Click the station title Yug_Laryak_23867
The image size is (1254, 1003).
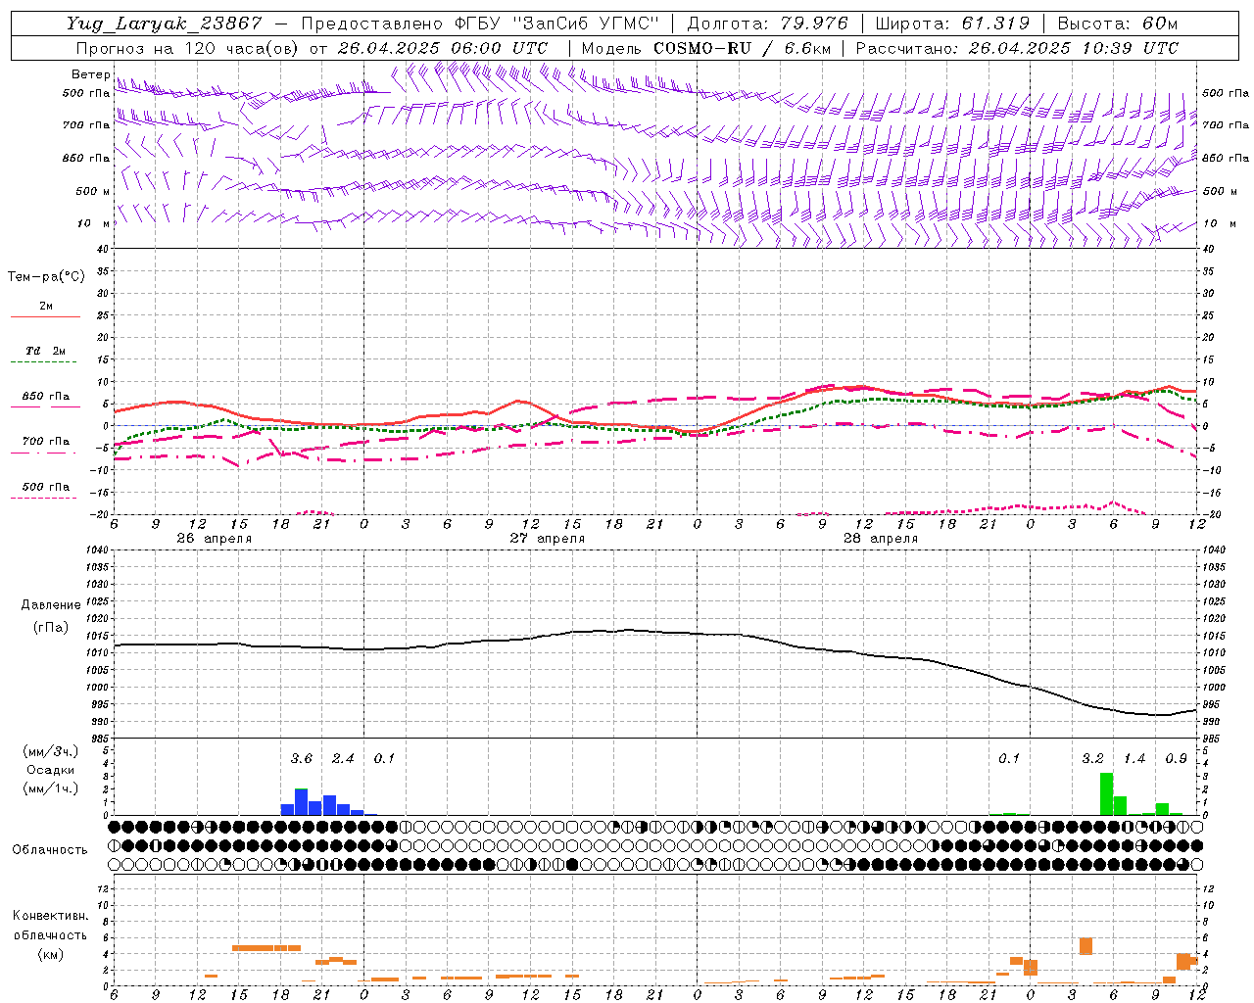[165, 24]
